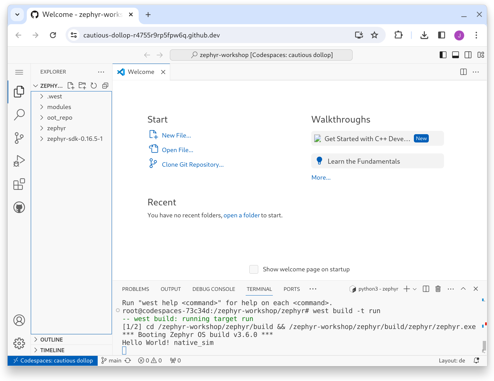Open the Extensions view
The height and width of the screenshot is (381, 494).
click(19, 184)
